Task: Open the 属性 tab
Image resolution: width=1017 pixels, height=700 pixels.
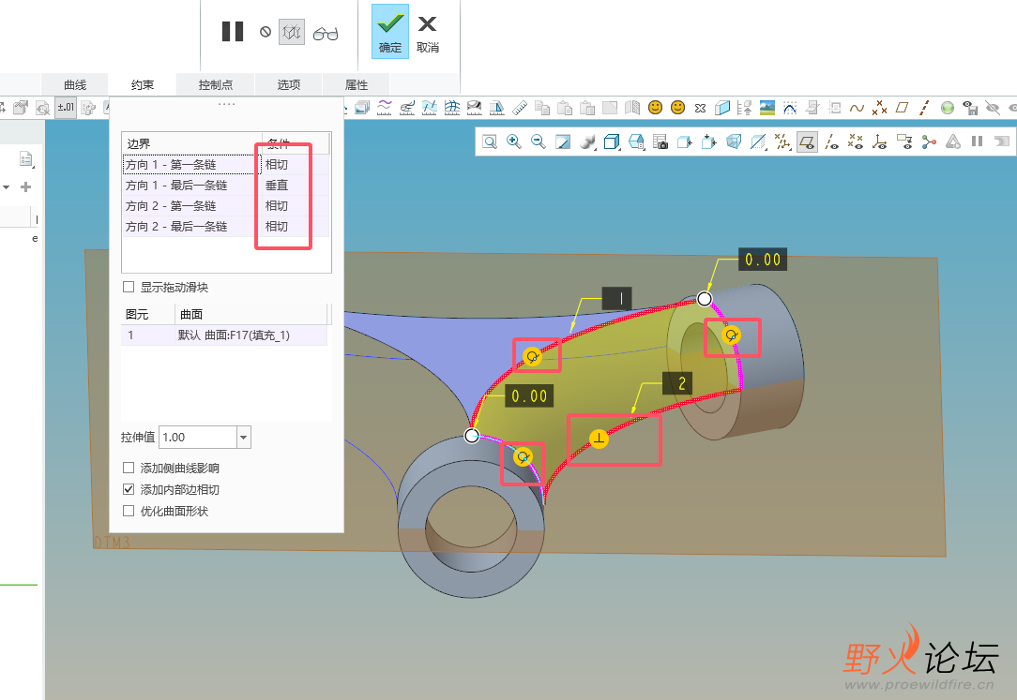Action: pos(357,85)
